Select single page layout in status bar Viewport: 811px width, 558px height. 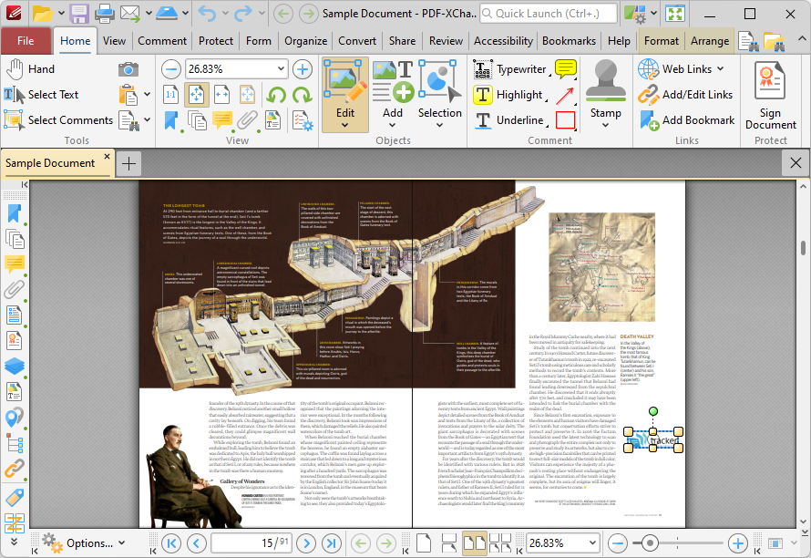coord(423,543)
